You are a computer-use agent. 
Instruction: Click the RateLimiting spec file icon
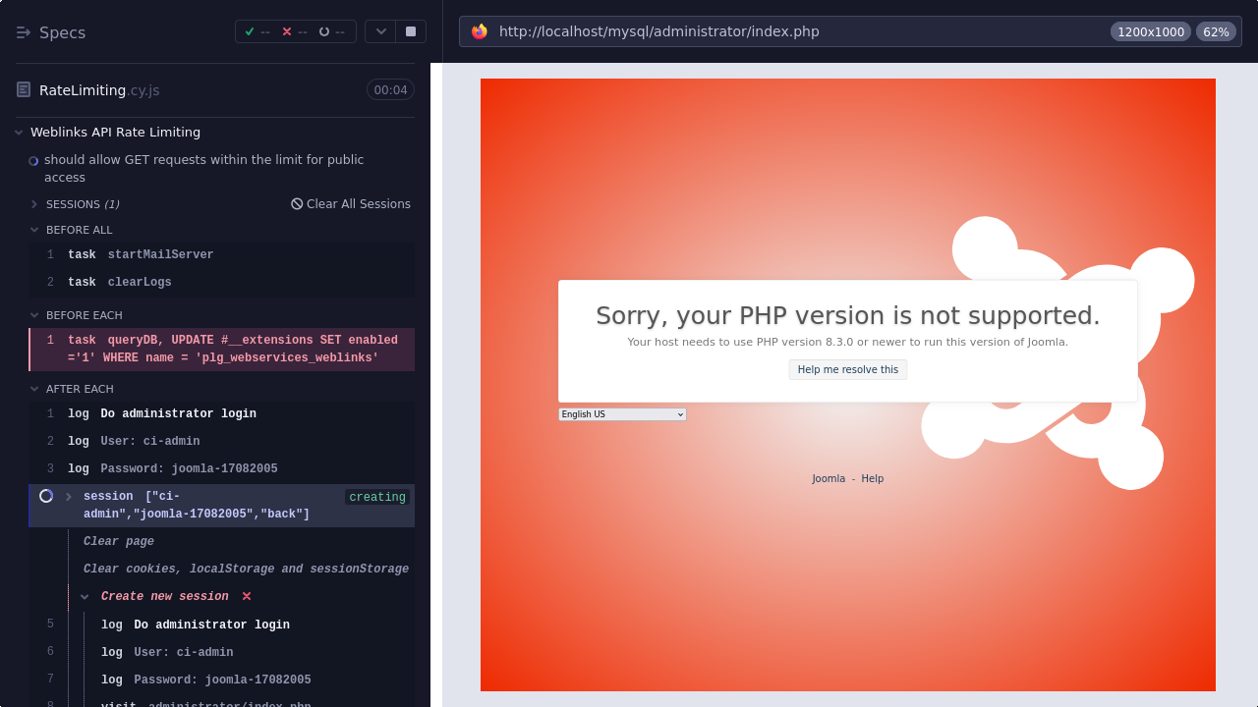point(24,90)
